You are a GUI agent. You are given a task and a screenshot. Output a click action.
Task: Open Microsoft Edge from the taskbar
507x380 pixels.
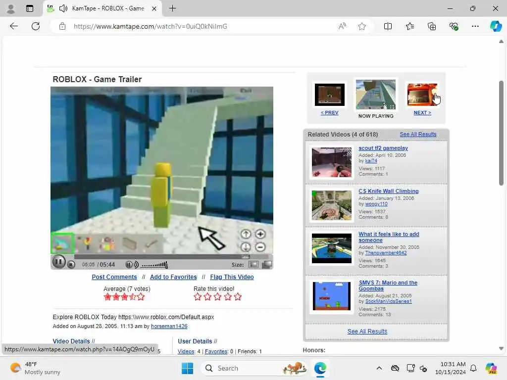[320, 368]
